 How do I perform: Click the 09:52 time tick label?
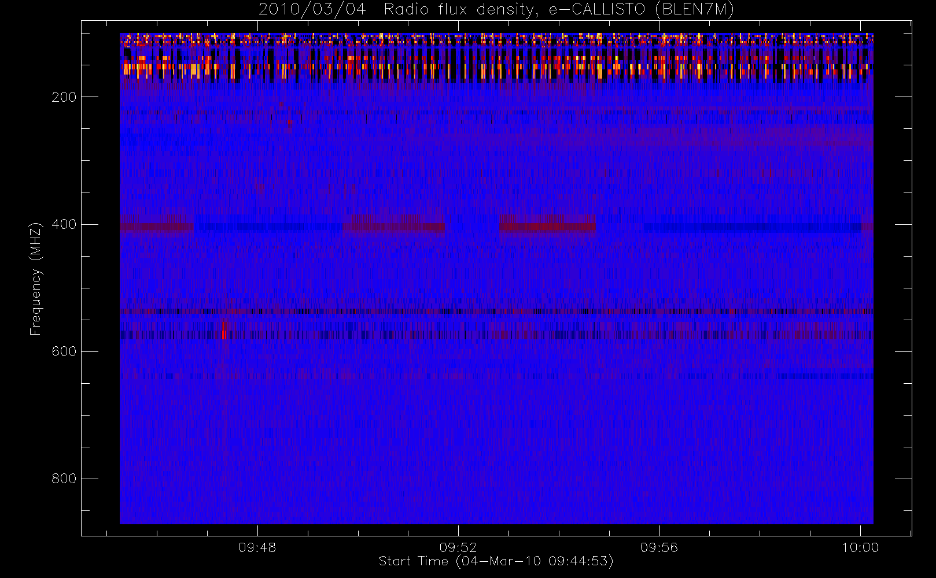click(x=458, y=547)
